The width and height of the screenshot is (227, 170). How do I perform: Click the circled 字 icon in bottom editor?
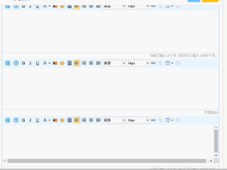[16, 120]
